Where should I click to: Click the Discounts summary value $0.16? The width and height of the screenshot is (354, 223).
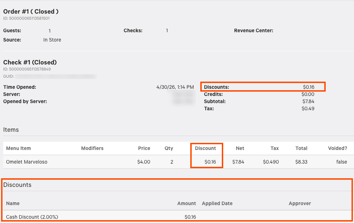tap(308, 87)
